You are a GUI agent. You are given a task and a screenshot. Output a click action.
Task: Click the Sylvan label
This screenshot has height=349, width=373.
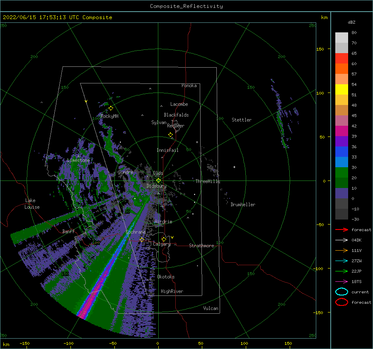pyautogui.click(x=159, y=122)
